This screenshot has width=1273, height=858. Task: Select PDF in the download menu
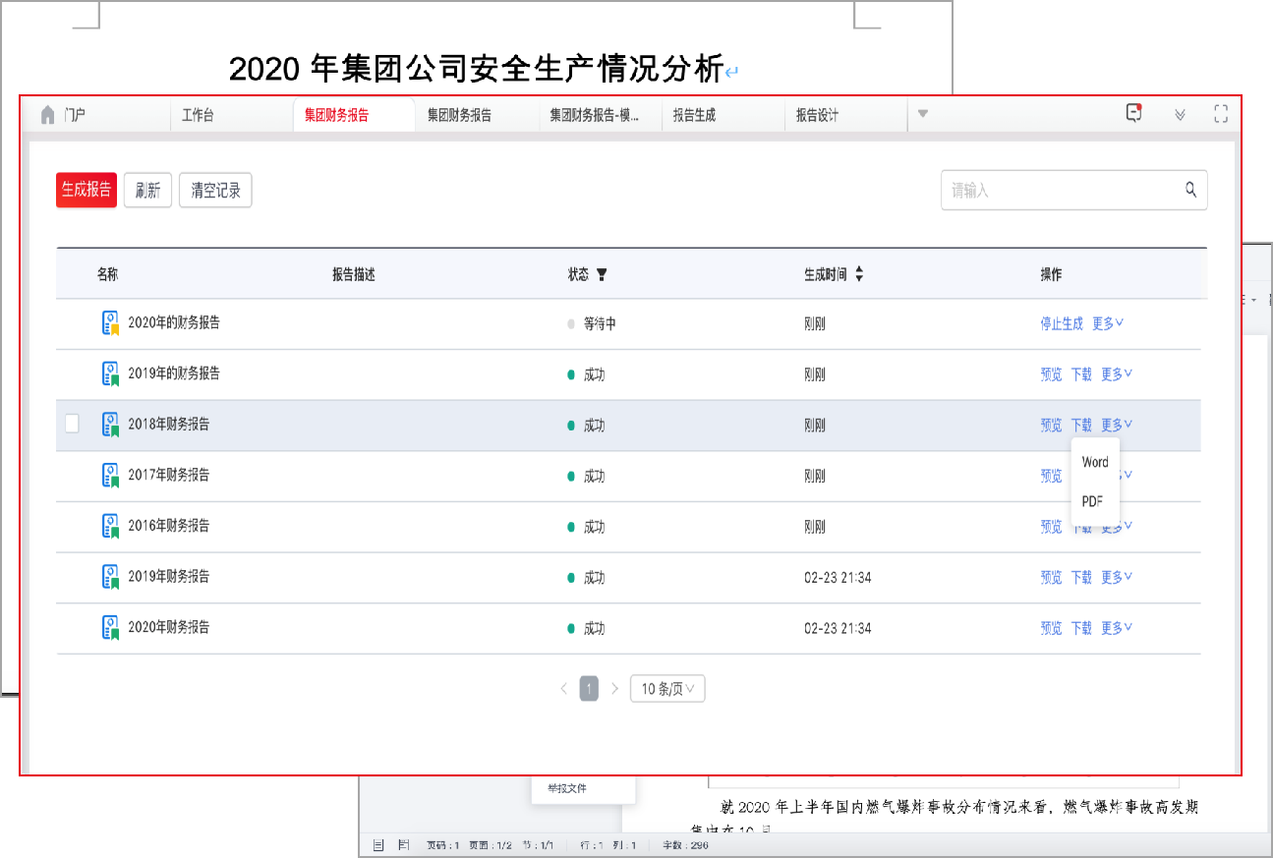[1092, 501]
